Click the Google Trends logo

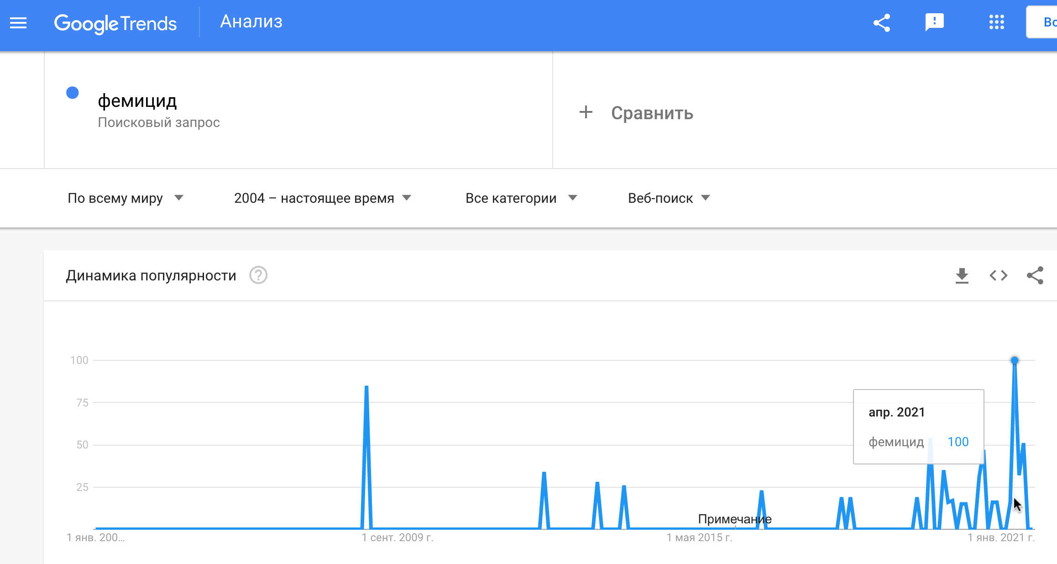tap(115, 24)
